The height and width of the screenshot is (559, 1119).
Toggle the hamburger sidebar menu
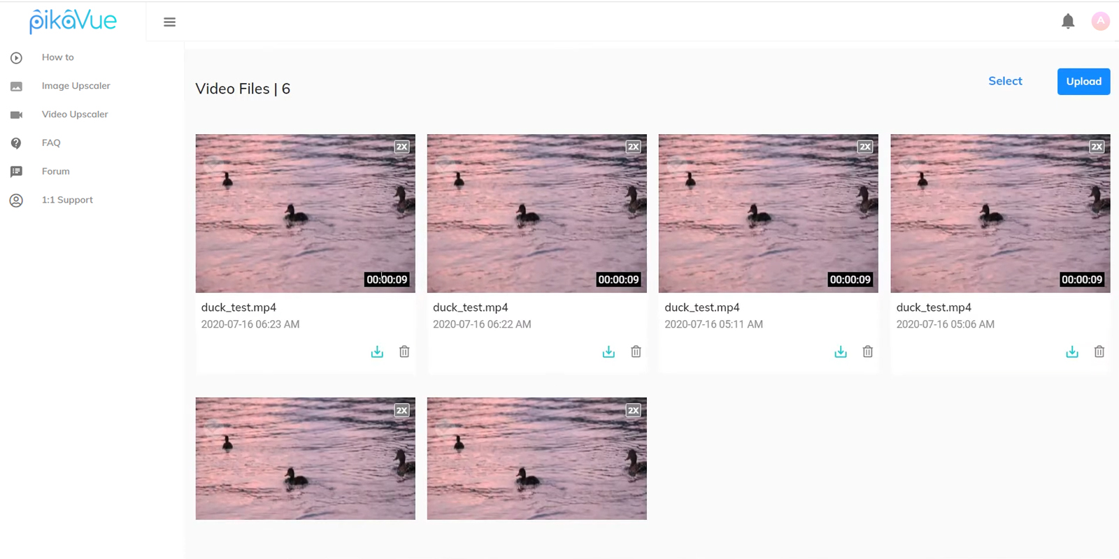click(169, 22)
